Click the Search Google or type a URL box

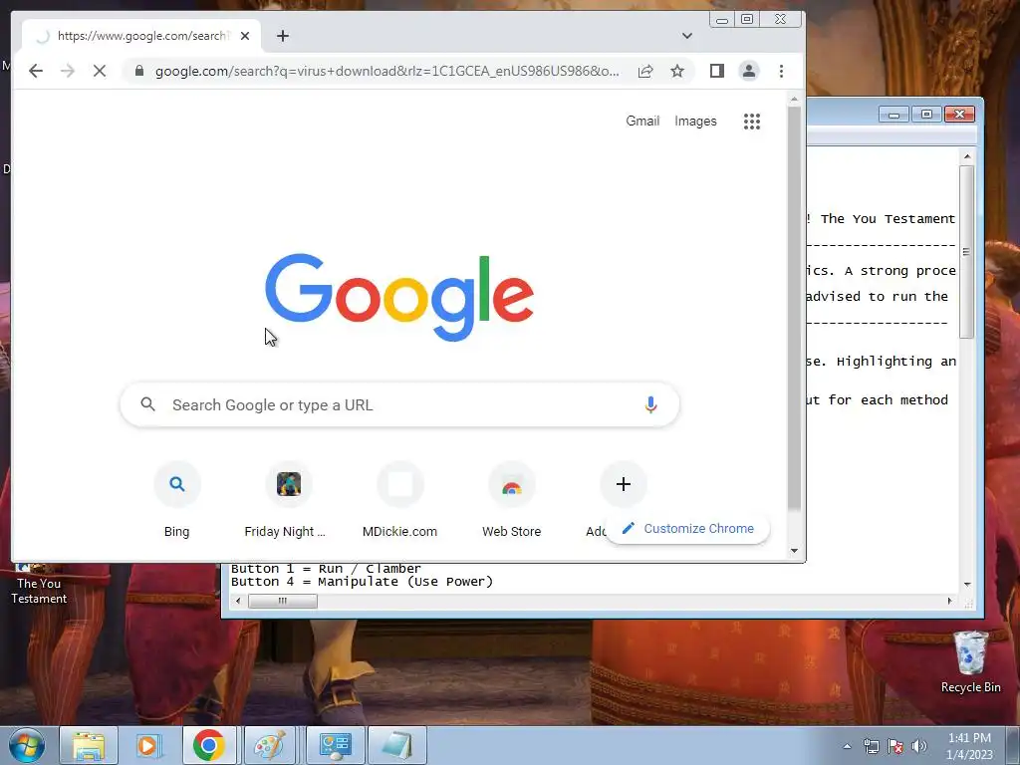(x=399, y=404)
